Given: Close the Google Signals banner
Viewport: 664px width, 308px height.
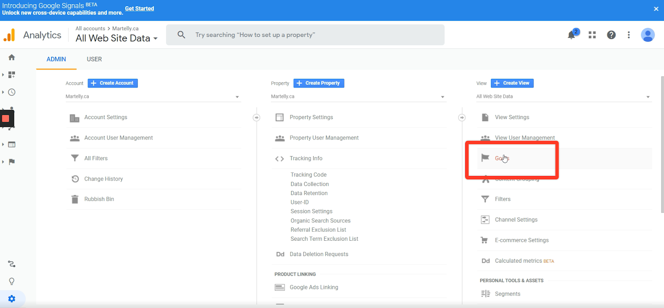Looking at the screenshot, I should (656, 9).
